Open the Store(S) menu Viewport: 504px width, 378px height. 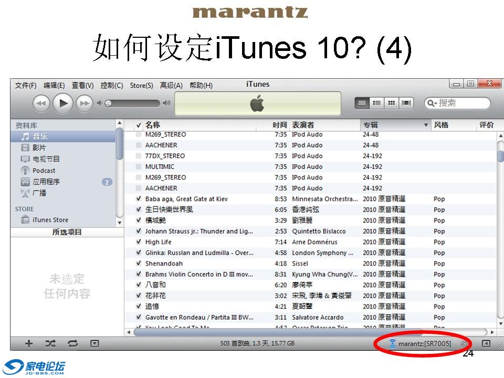pyautogui.click(x=141, y=86)
